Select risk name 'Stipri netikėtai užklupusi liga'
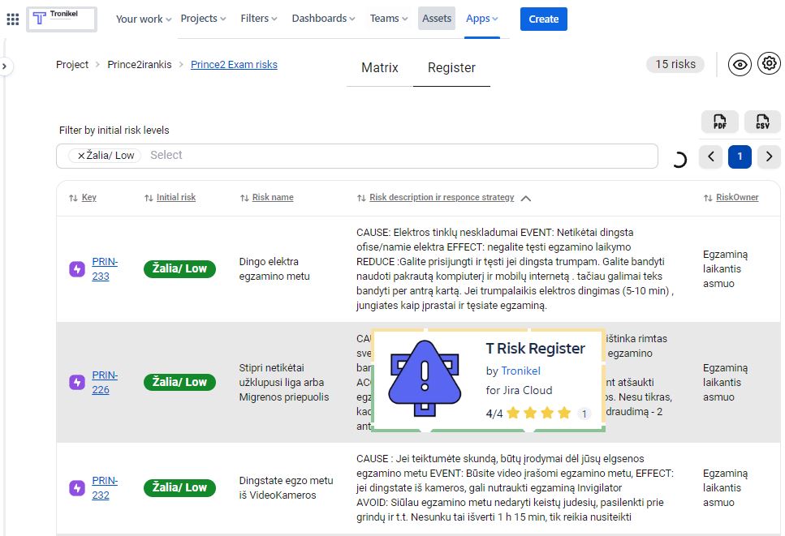Screen dimensions: 785x536 pos(284,383)
